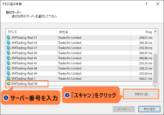
Task: Click Tradexfin Limited in Real 31 row
Action: coord(70,38)
